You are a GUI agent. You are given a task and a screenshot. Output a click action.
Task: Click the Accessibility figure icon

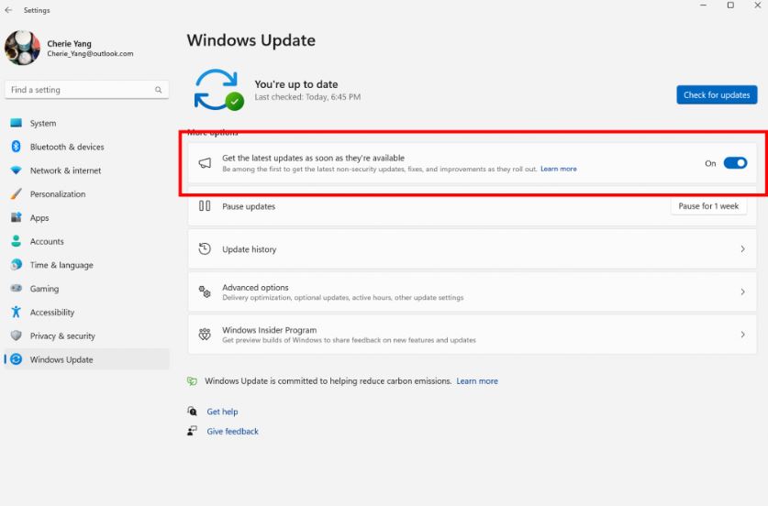click(x=16, y=313)
